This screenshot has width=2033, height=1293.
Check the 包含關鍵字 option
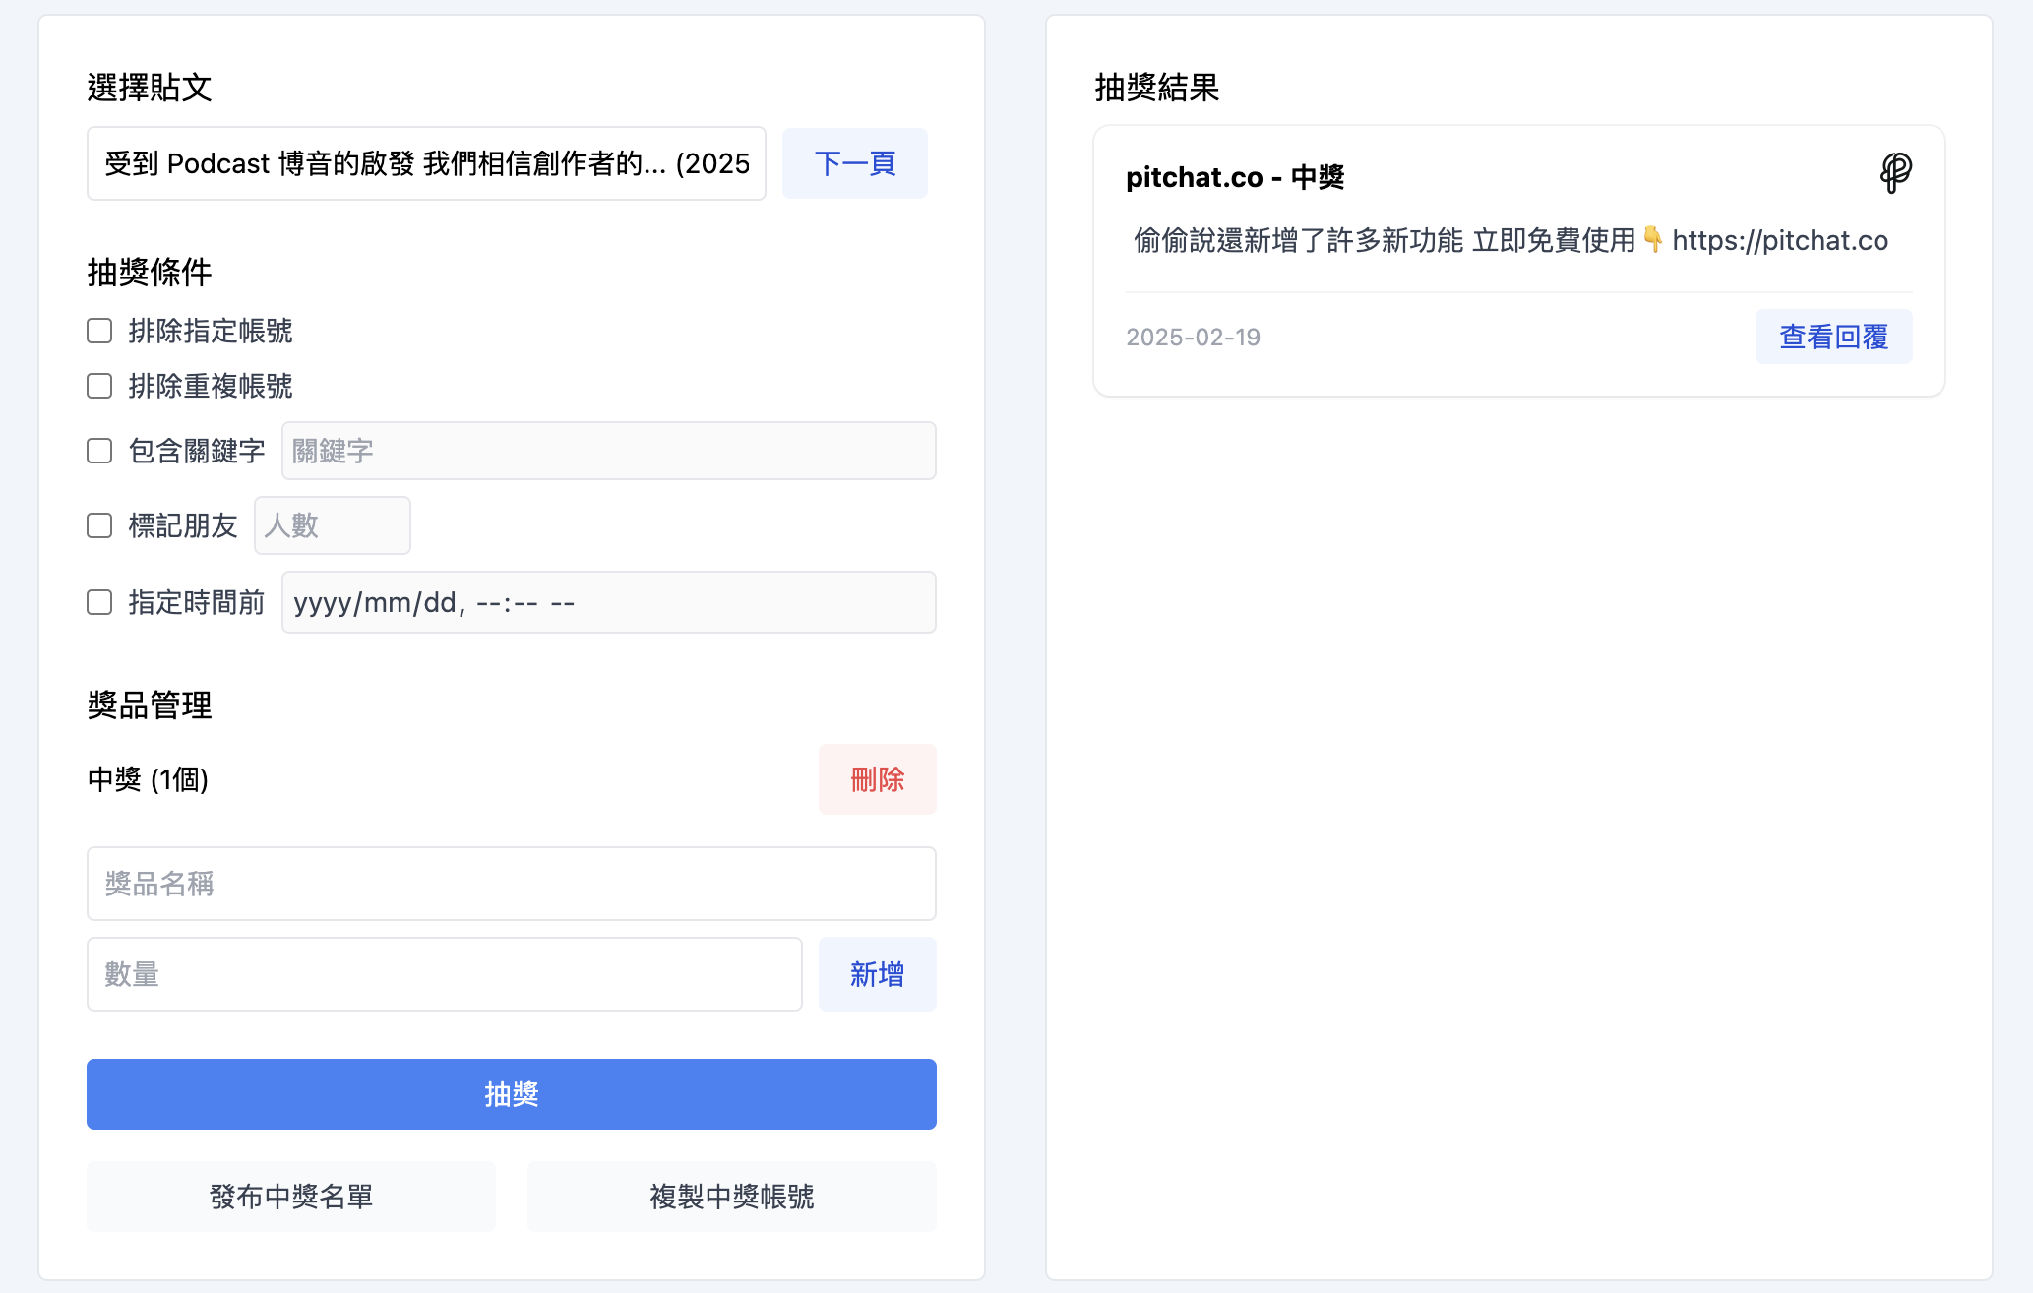tap(99, 451)
